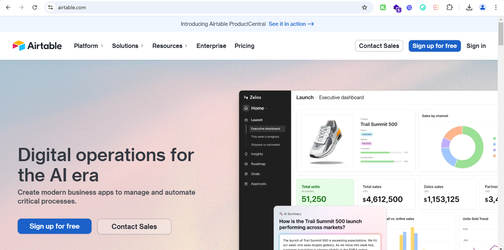This screenshot has width=504, height=250.
Task: Open the browser downloads icon
Action: [469, 7]
